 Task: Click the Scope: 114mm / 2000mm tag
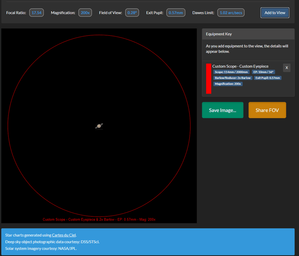point(231,72)
